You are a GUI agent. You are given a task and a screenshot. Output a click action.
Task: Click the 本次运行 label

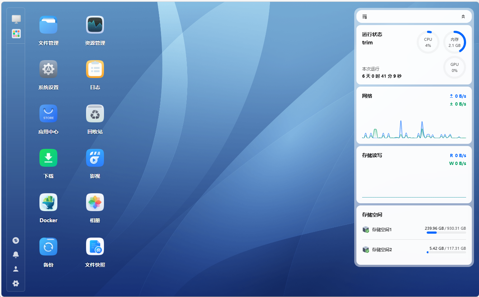pyautogui.click(x=371, y=69)
